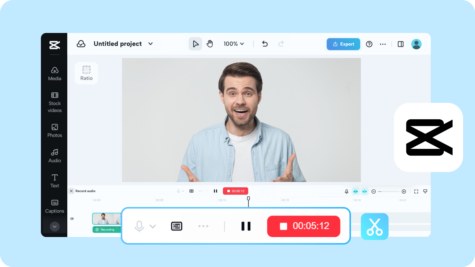Switch to the Ratio option above canvas
The width and height of the screenshot is (475, 267).
coord(86,73)
